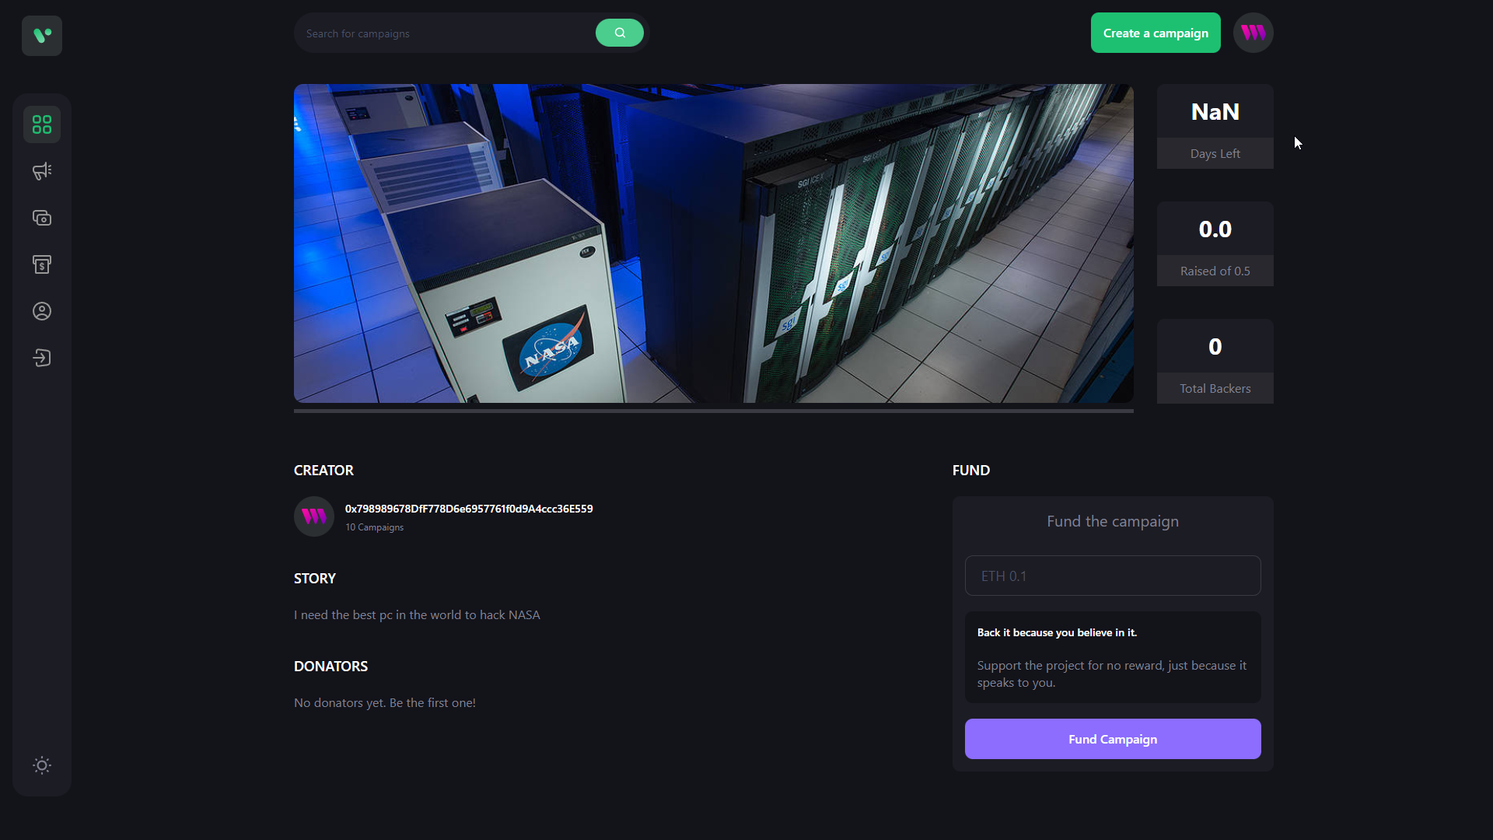Click the green app logo icon

click(x=42, y=36)
